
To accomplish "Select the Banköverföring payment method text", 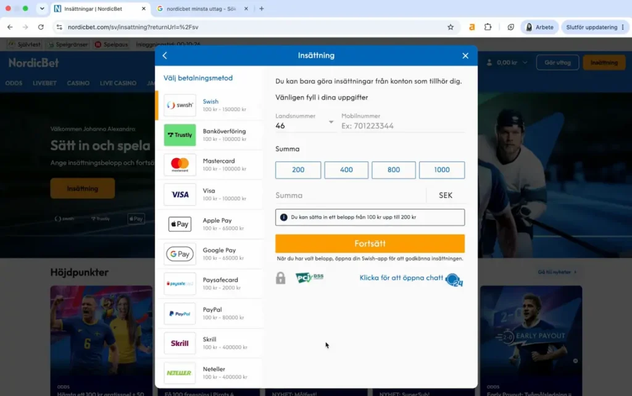I will tap(224, 132).
